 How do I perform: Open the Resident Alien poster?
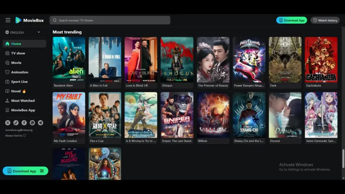coord(69,60)
